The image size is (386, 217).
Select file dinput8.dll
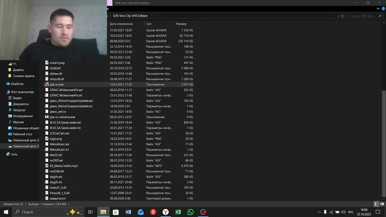click(x=57, y=79)
